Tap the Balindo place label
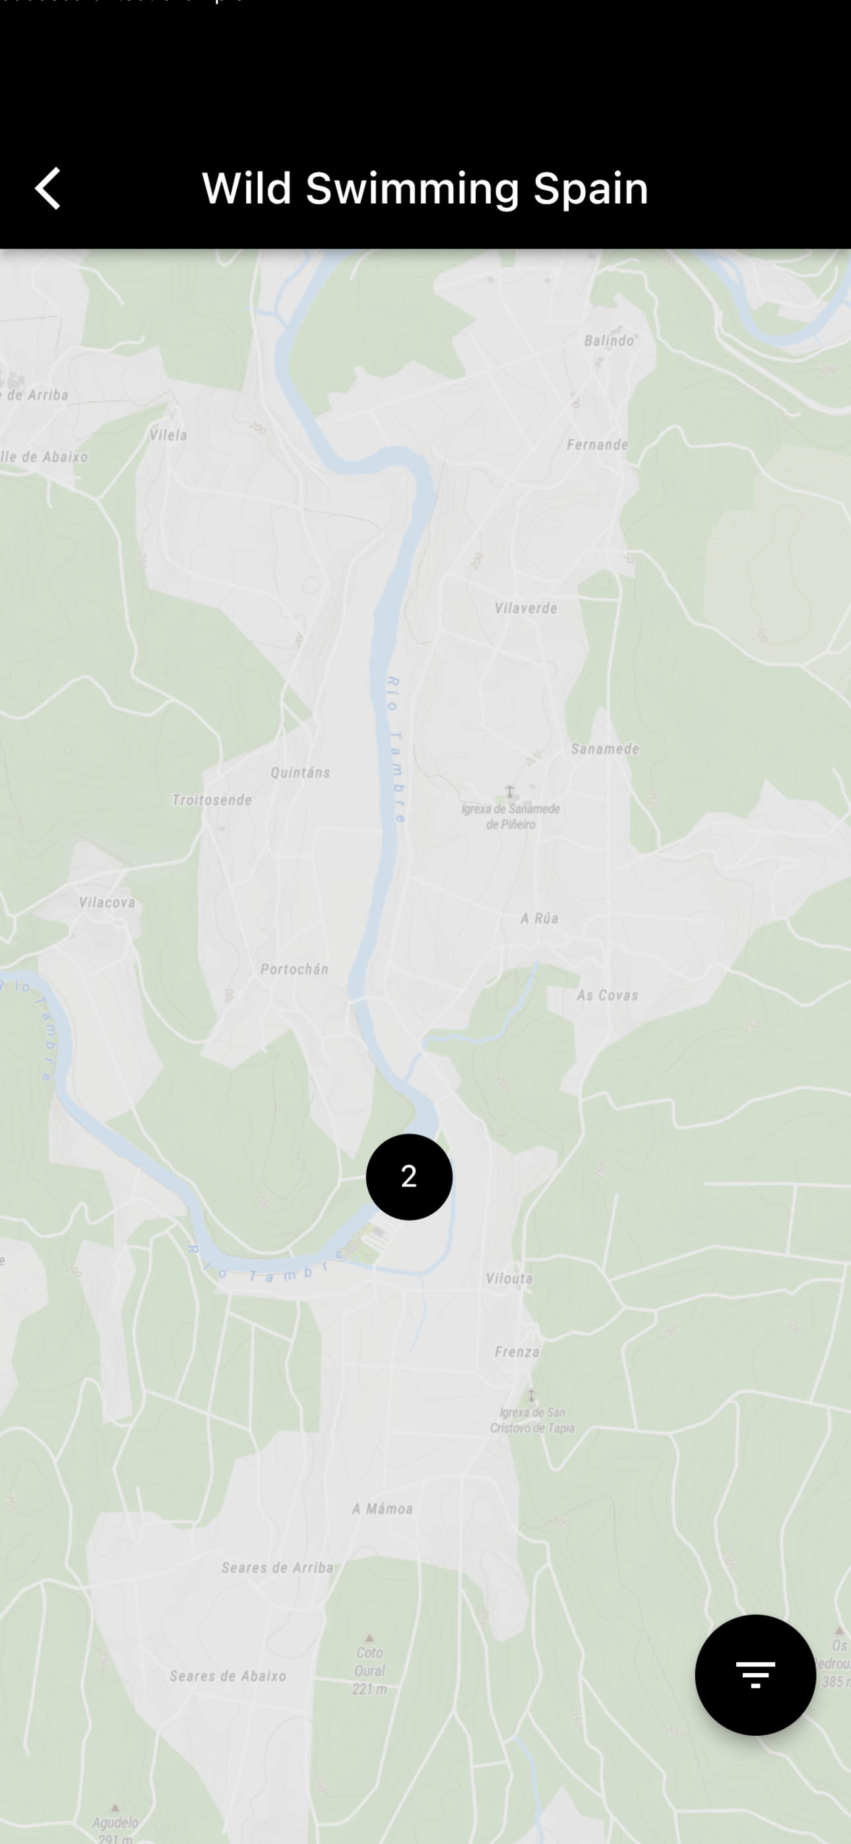Viewport: 851px width, 1844px height. (609, 340)
